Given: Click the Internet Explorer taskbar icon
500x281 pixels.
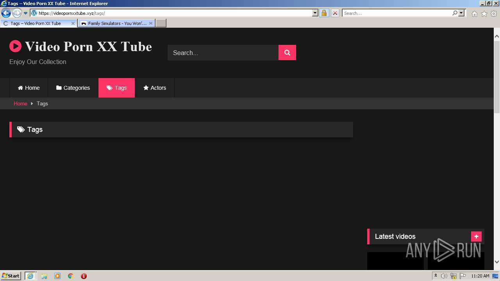Looking at the screenshot, I should (30, 276).
